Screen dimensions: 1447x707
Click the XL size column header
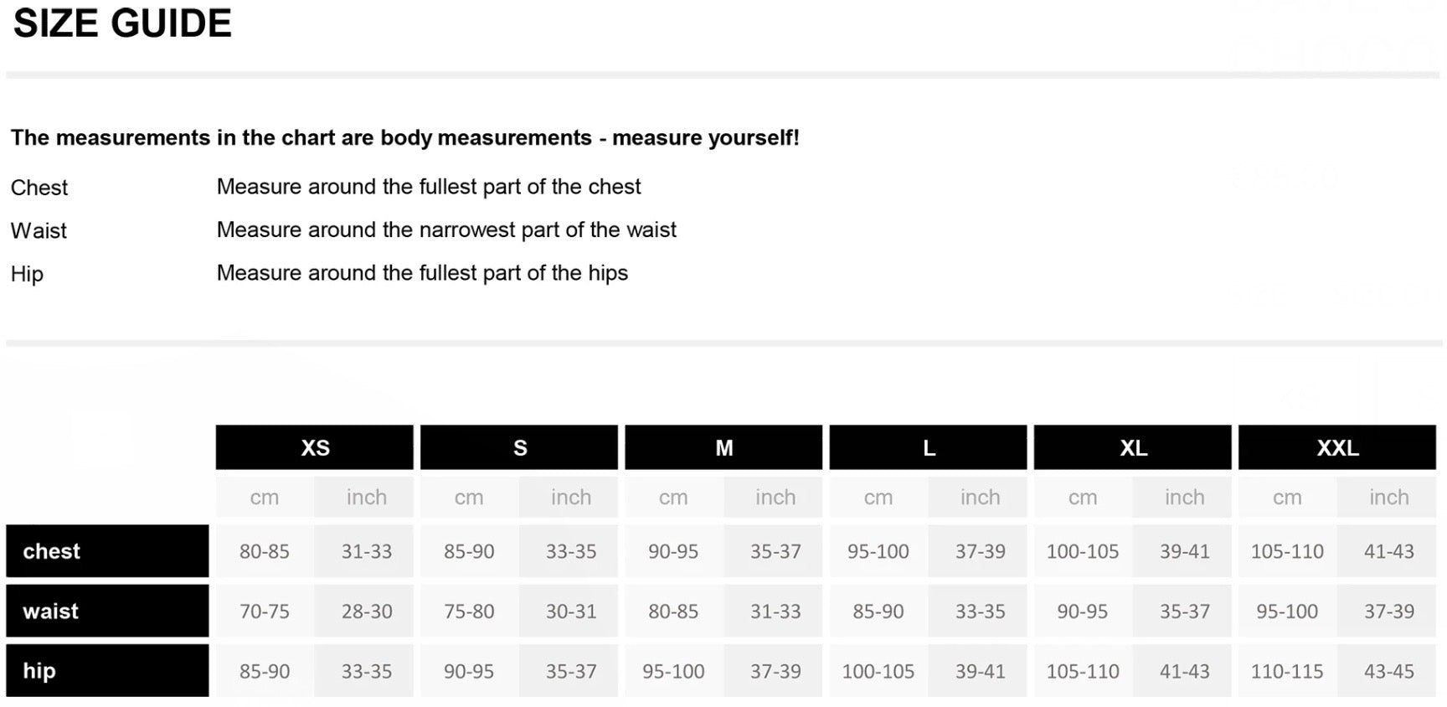click(1132, 448)
